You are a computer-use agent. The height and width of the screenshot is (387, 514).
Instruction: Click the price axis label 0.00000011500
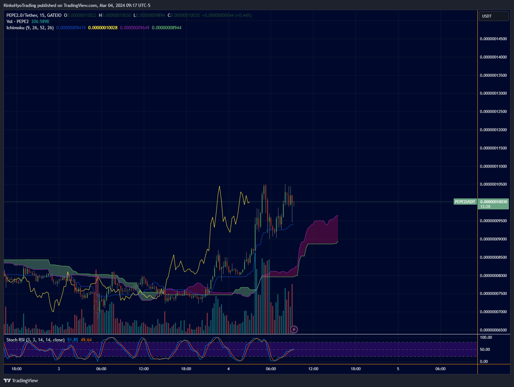494,148
